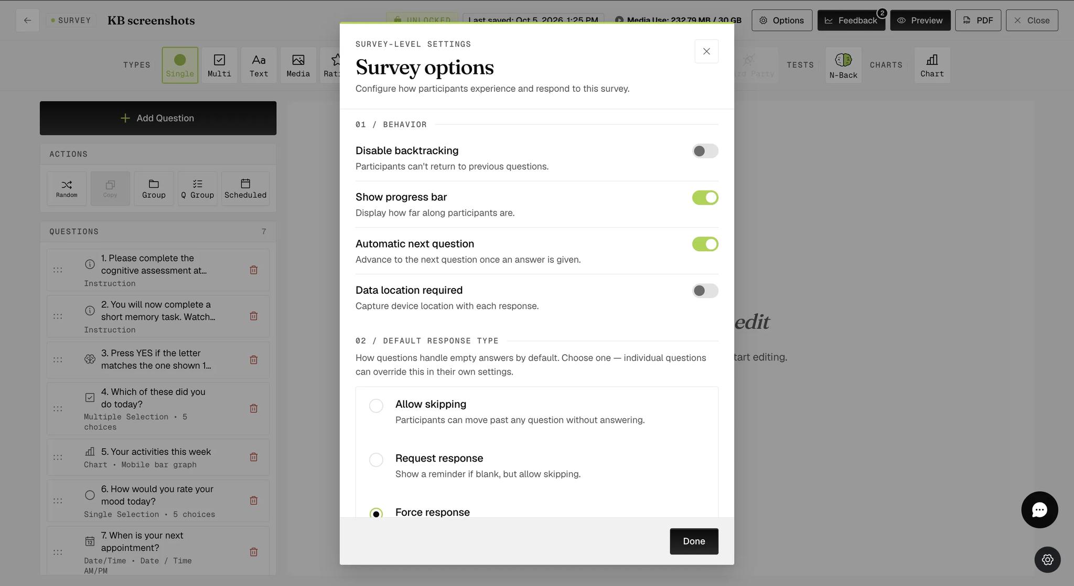Delete question 5 Your activities this week

pos(253,457)
